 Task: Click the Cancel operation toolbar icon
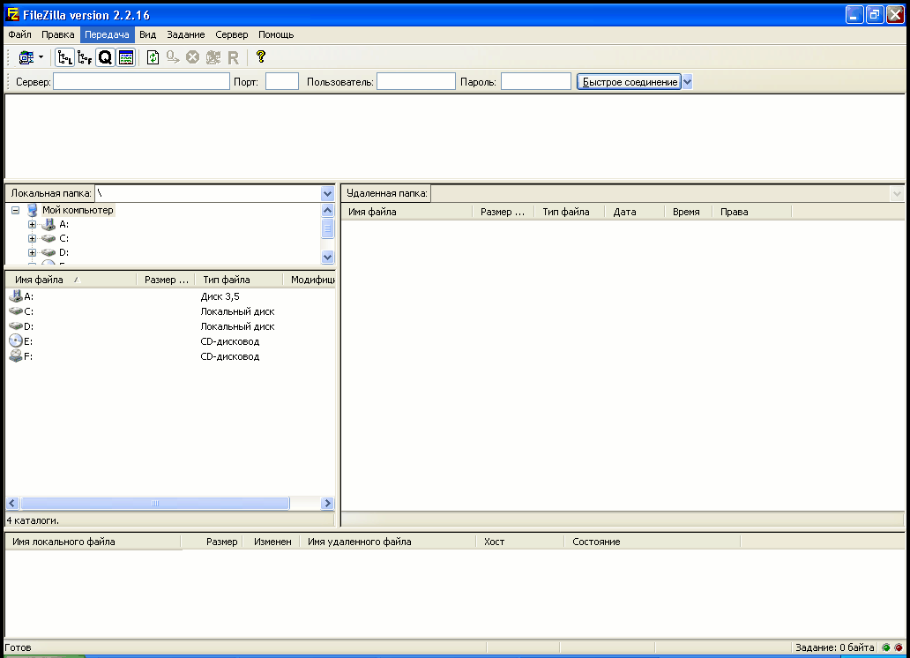click(x=193, y=57)
